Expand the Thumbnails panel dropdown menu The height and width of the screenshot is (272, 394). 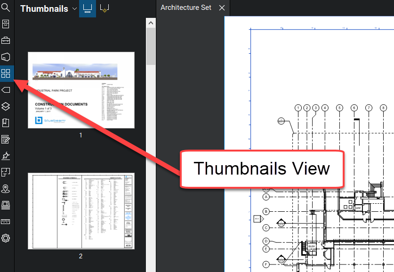74,8
